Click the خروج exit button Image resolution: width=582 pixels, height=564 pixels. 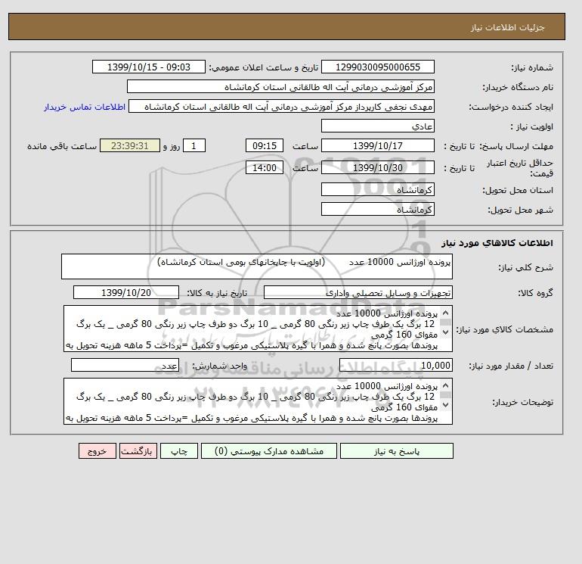98,451
